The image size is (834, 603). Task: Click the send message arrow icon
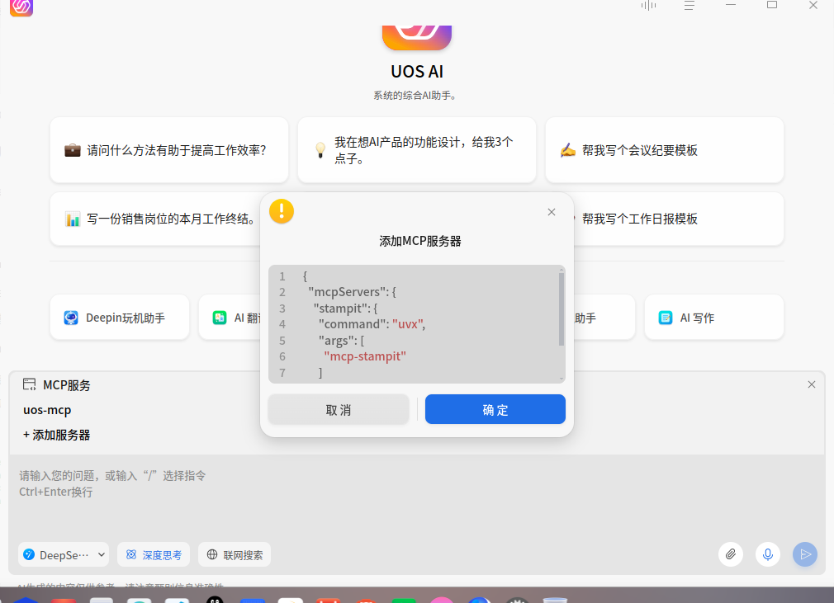pyautogui.click(x=805, y=554)
